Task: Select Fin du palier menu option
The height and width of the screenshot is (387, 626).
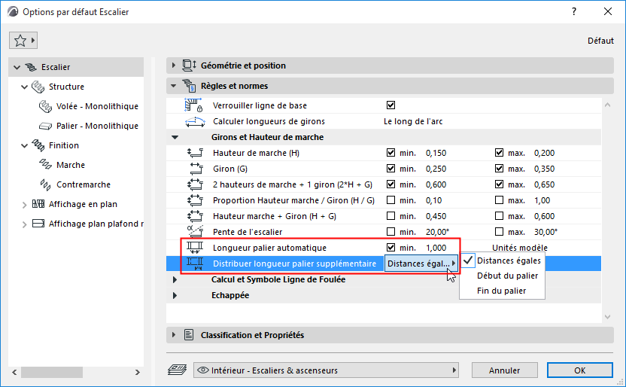Action: (x=501, y=291)
